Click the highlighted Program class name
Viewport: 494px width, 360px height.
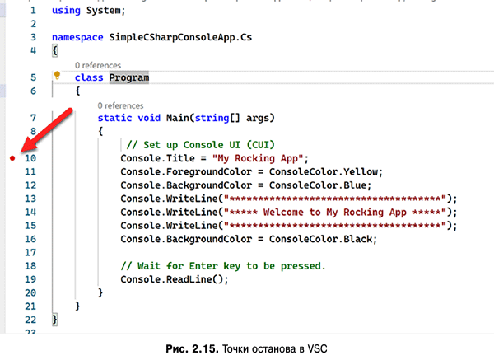[130, 77]
